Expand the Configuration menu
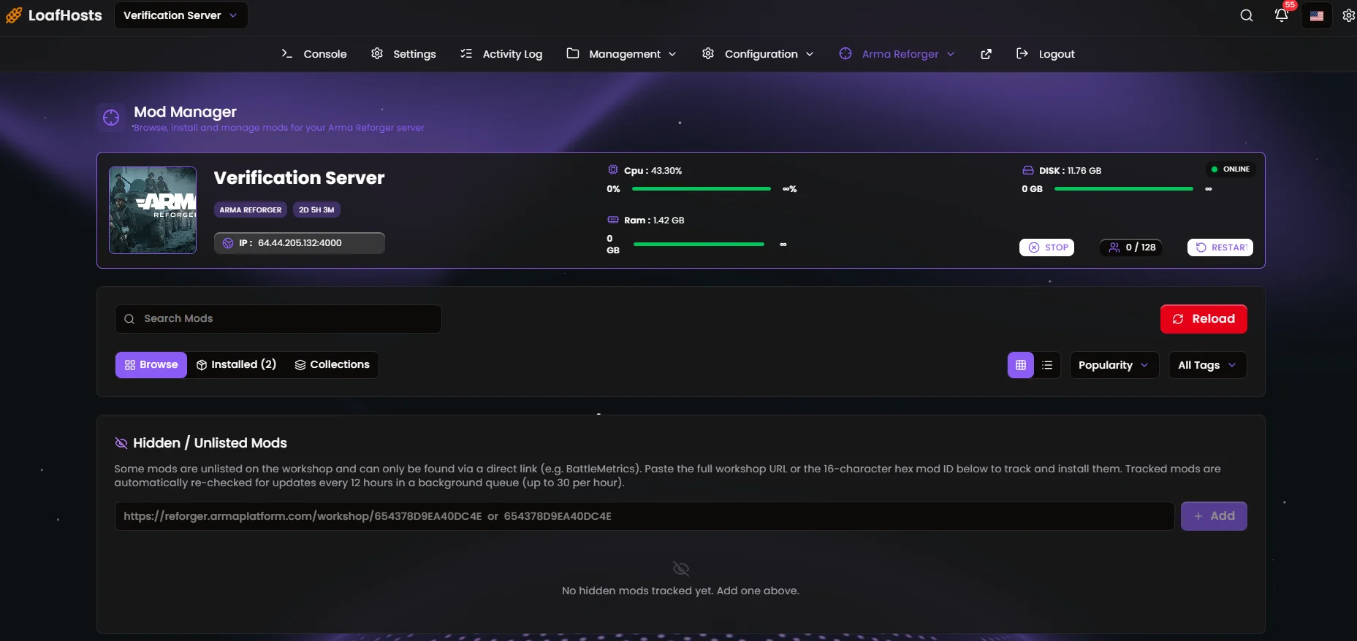The height and width of the screenshot is (641, 1357). click(758, 54)
